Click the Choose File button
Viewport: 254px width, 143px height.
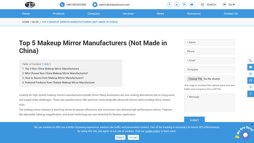[195, 79]
